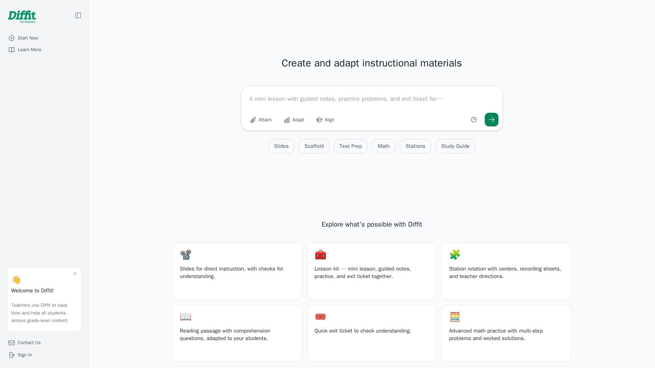Viewport: 655px width, 368px height.
Task: Choose the Quick exit ticket card
Action: coord(372,333)
